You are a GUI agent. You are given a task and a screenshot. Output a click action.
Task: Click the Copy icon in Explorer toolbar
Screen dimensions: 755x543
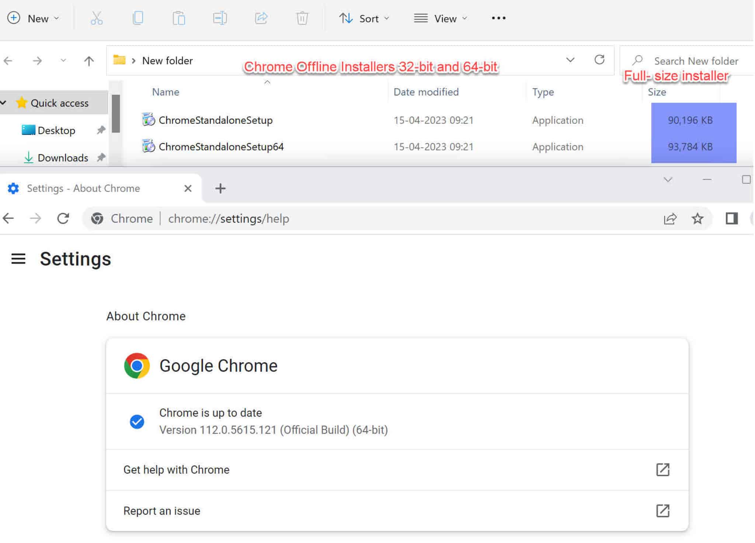138,18
